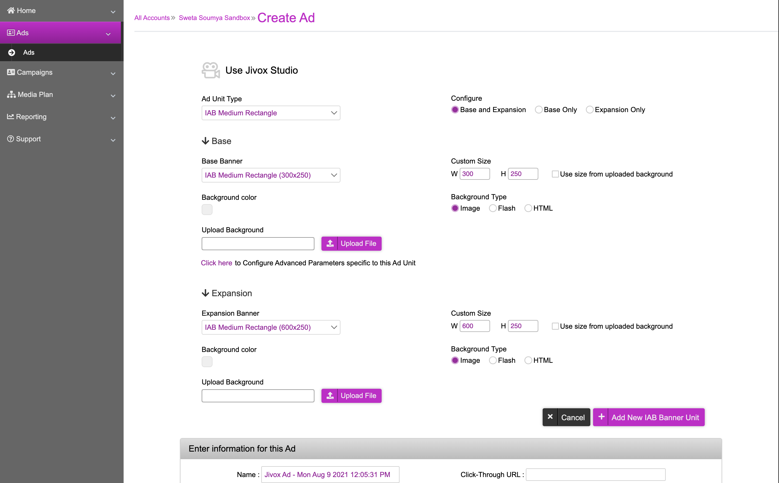The height and width of the screenshot is (483, 779).
Task: Go to All Accounts breadcrumb
Action: pyautogui.click(x=152, y=18)
